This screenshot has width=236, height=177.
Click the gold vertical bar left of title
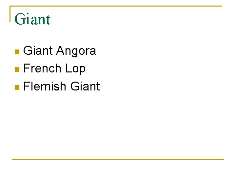10,14
